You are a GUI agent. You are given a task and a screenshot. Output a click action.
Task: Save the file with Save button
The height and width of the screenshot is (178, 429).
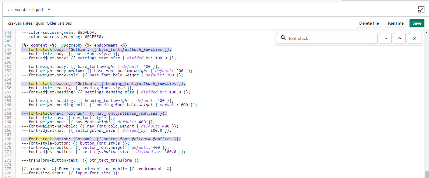pyautogui.click(x=417, y=23)
